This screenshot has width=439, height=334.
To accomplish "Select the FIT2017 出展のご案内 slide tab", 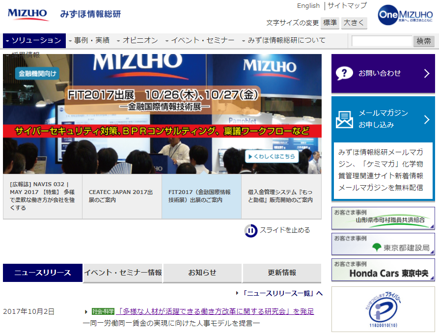I will tap(202, 196).
